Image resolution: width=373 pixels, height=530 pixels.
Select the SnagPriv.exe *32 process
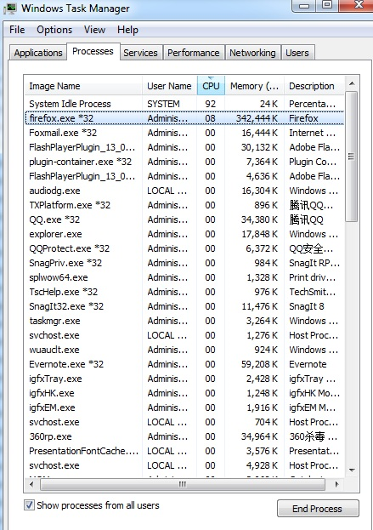[x=184, y=263]
